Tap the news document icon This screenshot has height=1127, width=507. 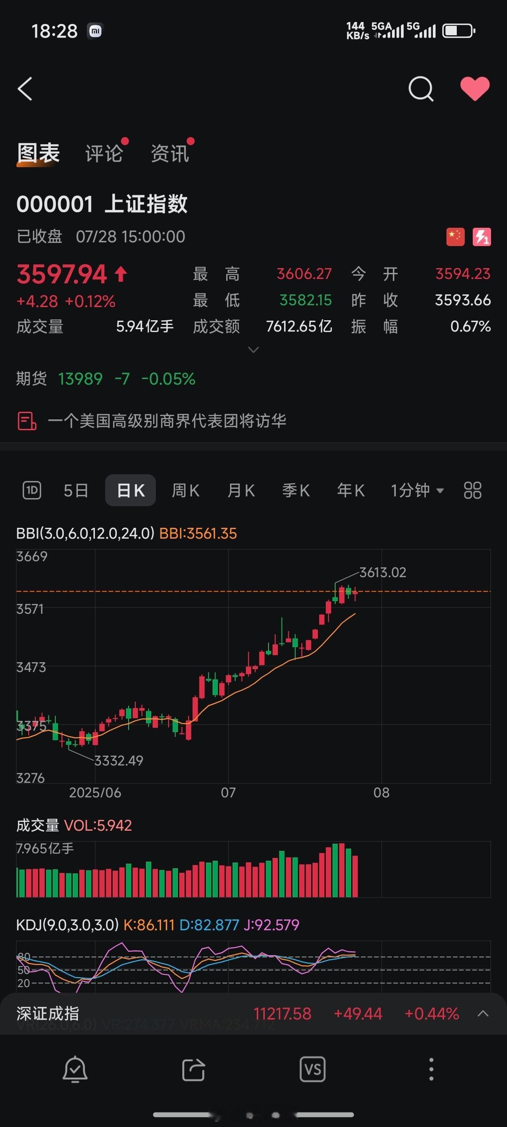(27, 421)
